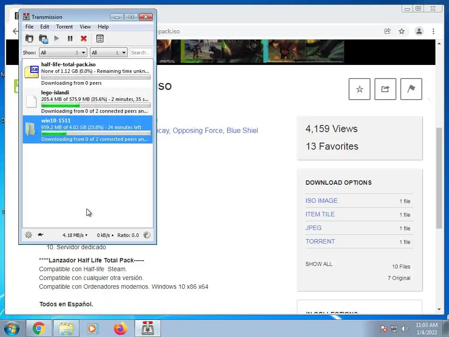Open the Blue Shiel topic link
This screenshot has width=449, height=337.
(242, 131)
